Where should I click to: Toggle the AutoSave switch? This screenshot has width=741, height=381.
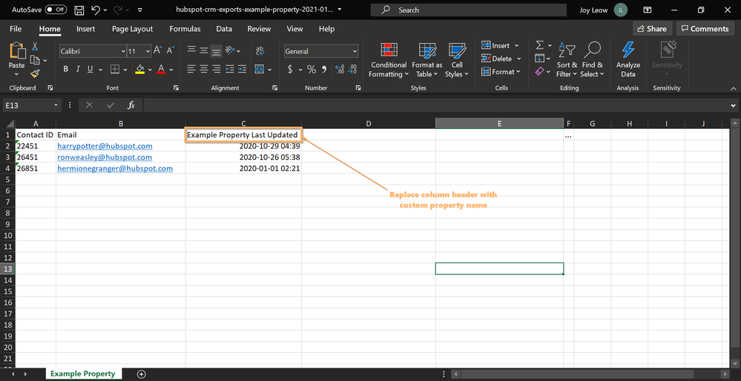click(56, 10)
